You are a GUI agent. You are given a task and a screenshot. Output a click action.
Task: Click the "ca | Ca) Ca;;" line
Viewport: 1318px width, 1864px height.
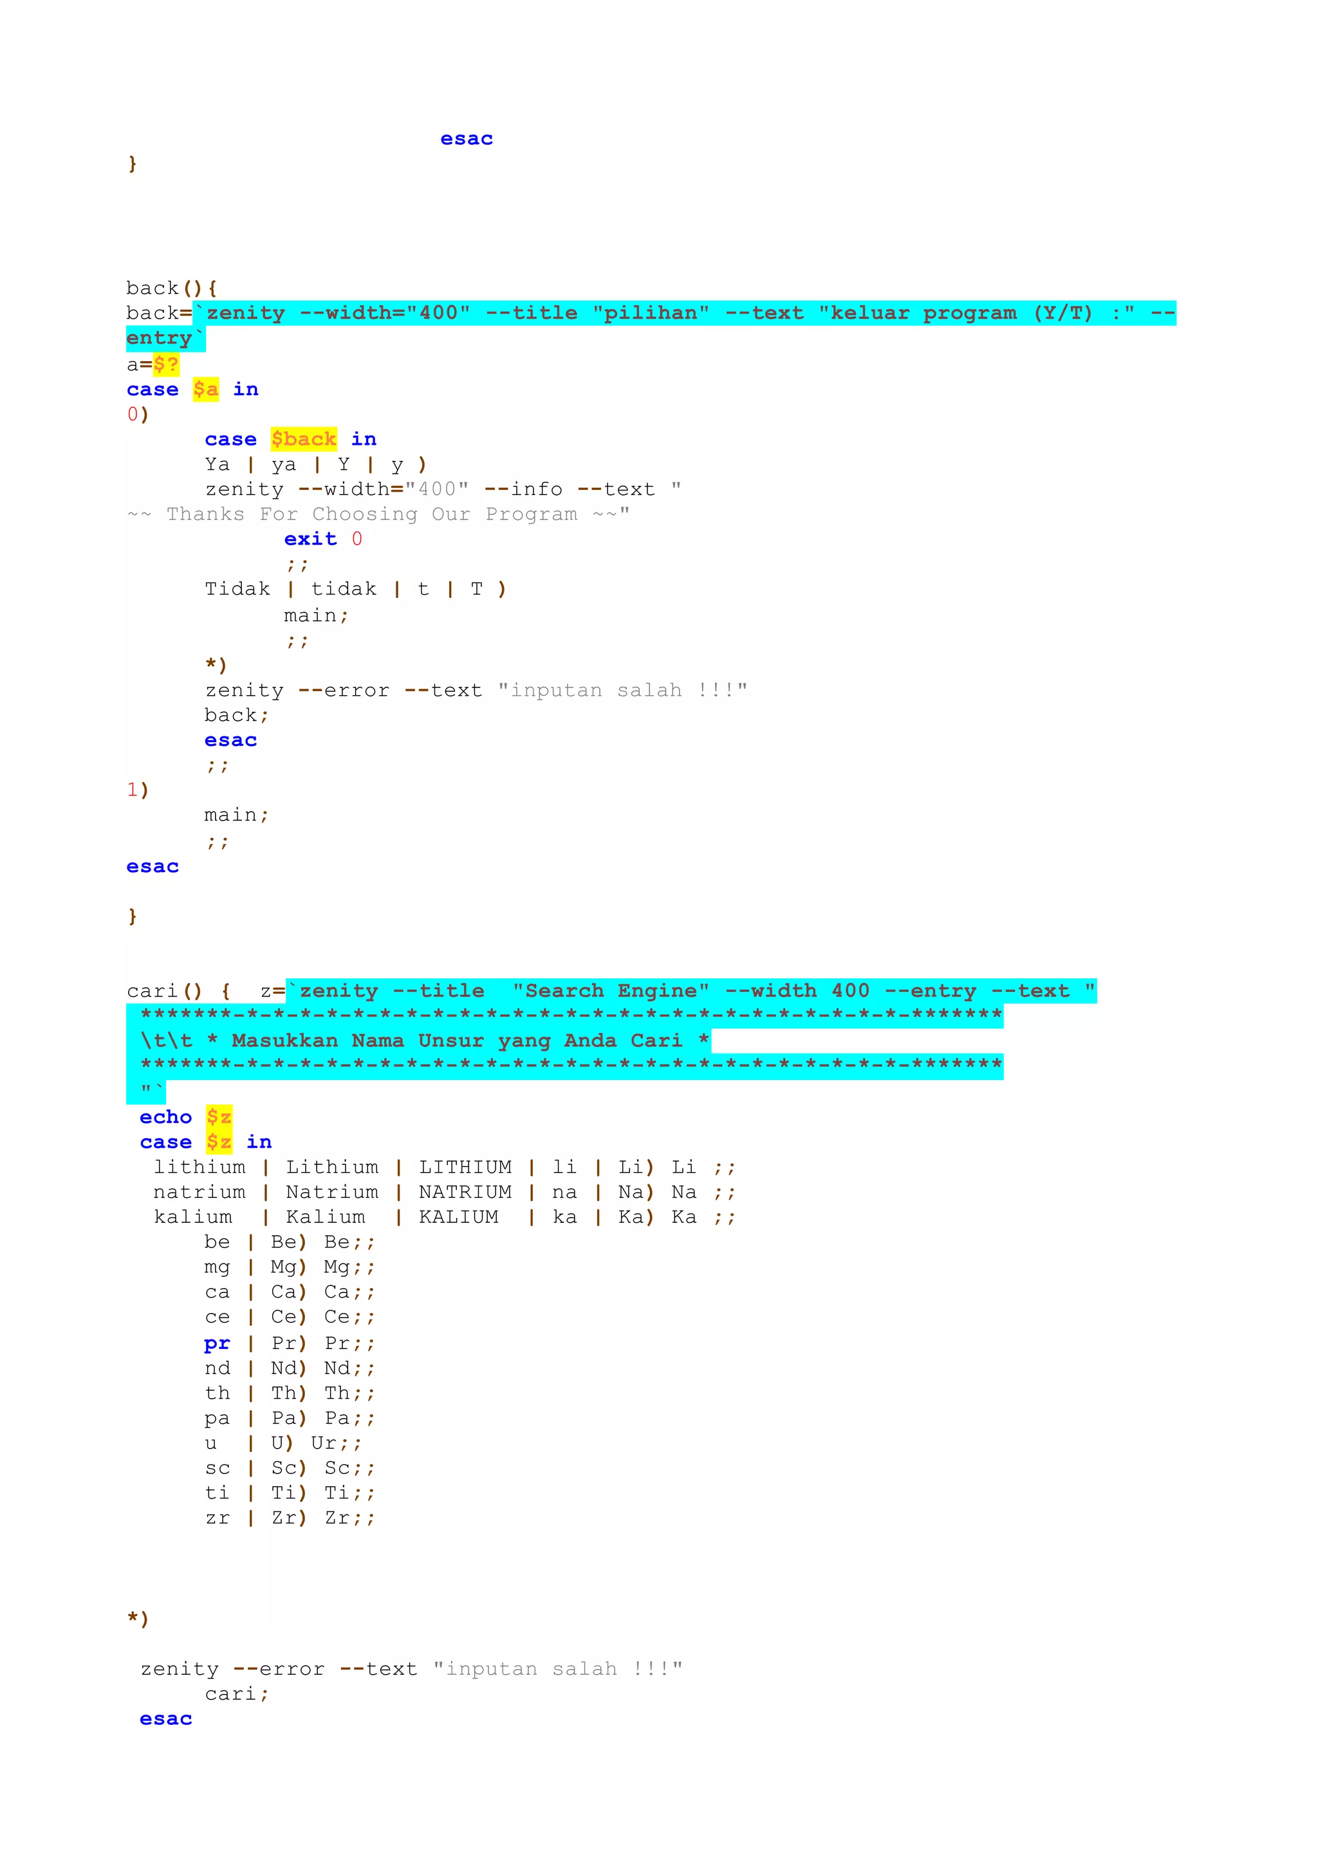pos(290,1292)
